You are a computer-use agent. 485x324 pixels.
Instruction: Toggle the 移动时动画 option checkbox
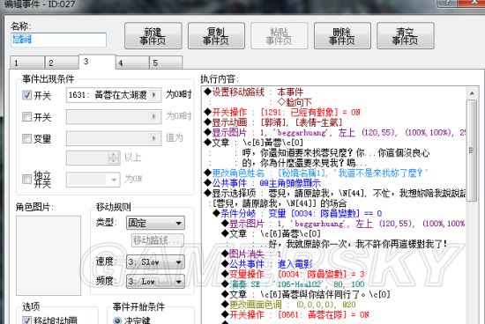point(27,320)
